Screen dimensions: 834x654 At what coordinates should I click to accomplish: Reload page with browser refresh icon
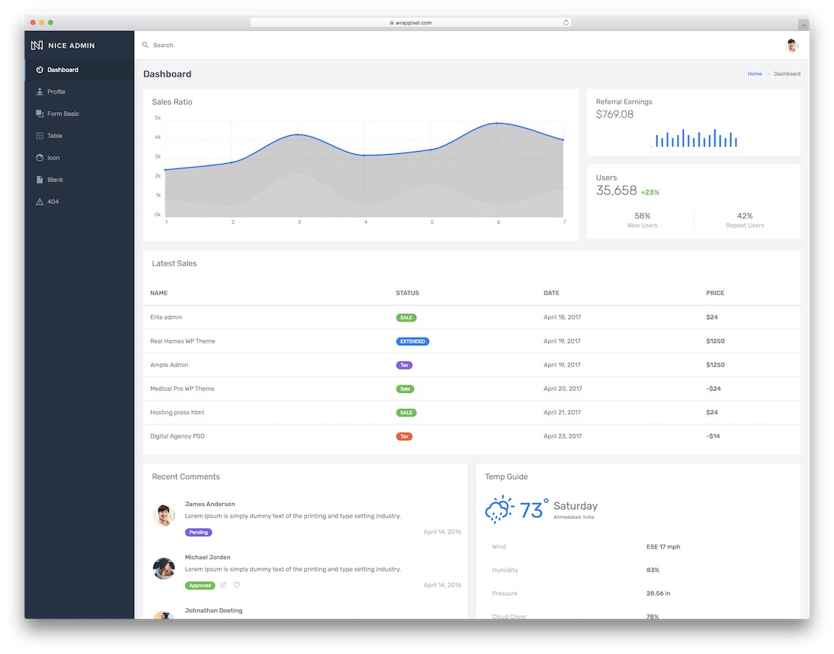click(x=566, y=22)
